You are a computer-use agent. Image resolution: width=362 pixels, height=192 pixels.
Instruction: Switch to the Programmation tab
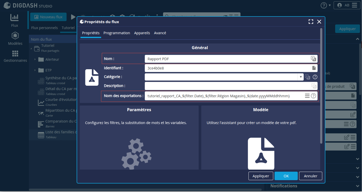pyautogui.click(x=117, y=33)
